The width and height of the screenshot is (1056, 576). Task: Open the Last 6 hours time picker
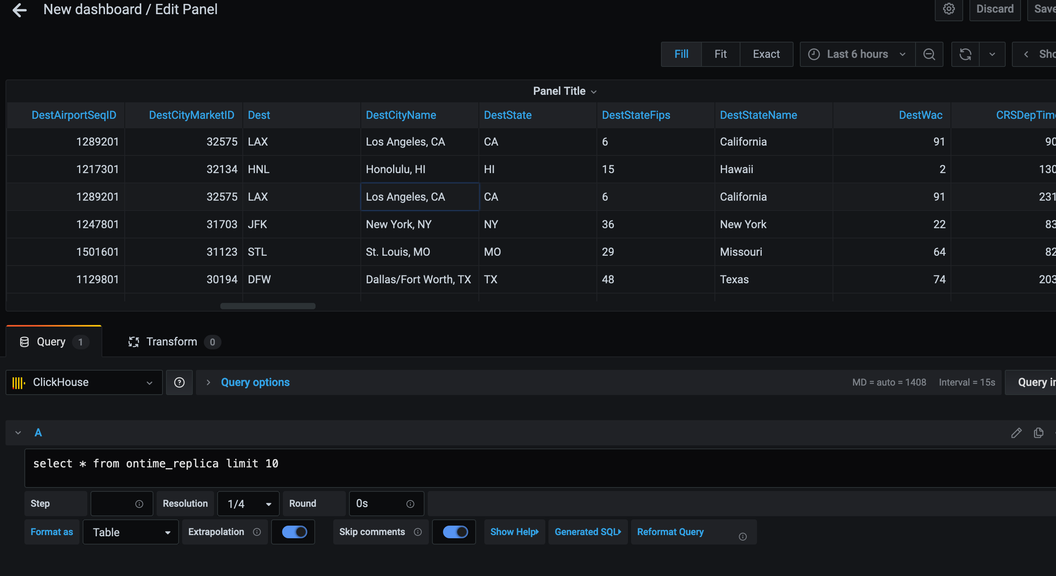point(857,54)
